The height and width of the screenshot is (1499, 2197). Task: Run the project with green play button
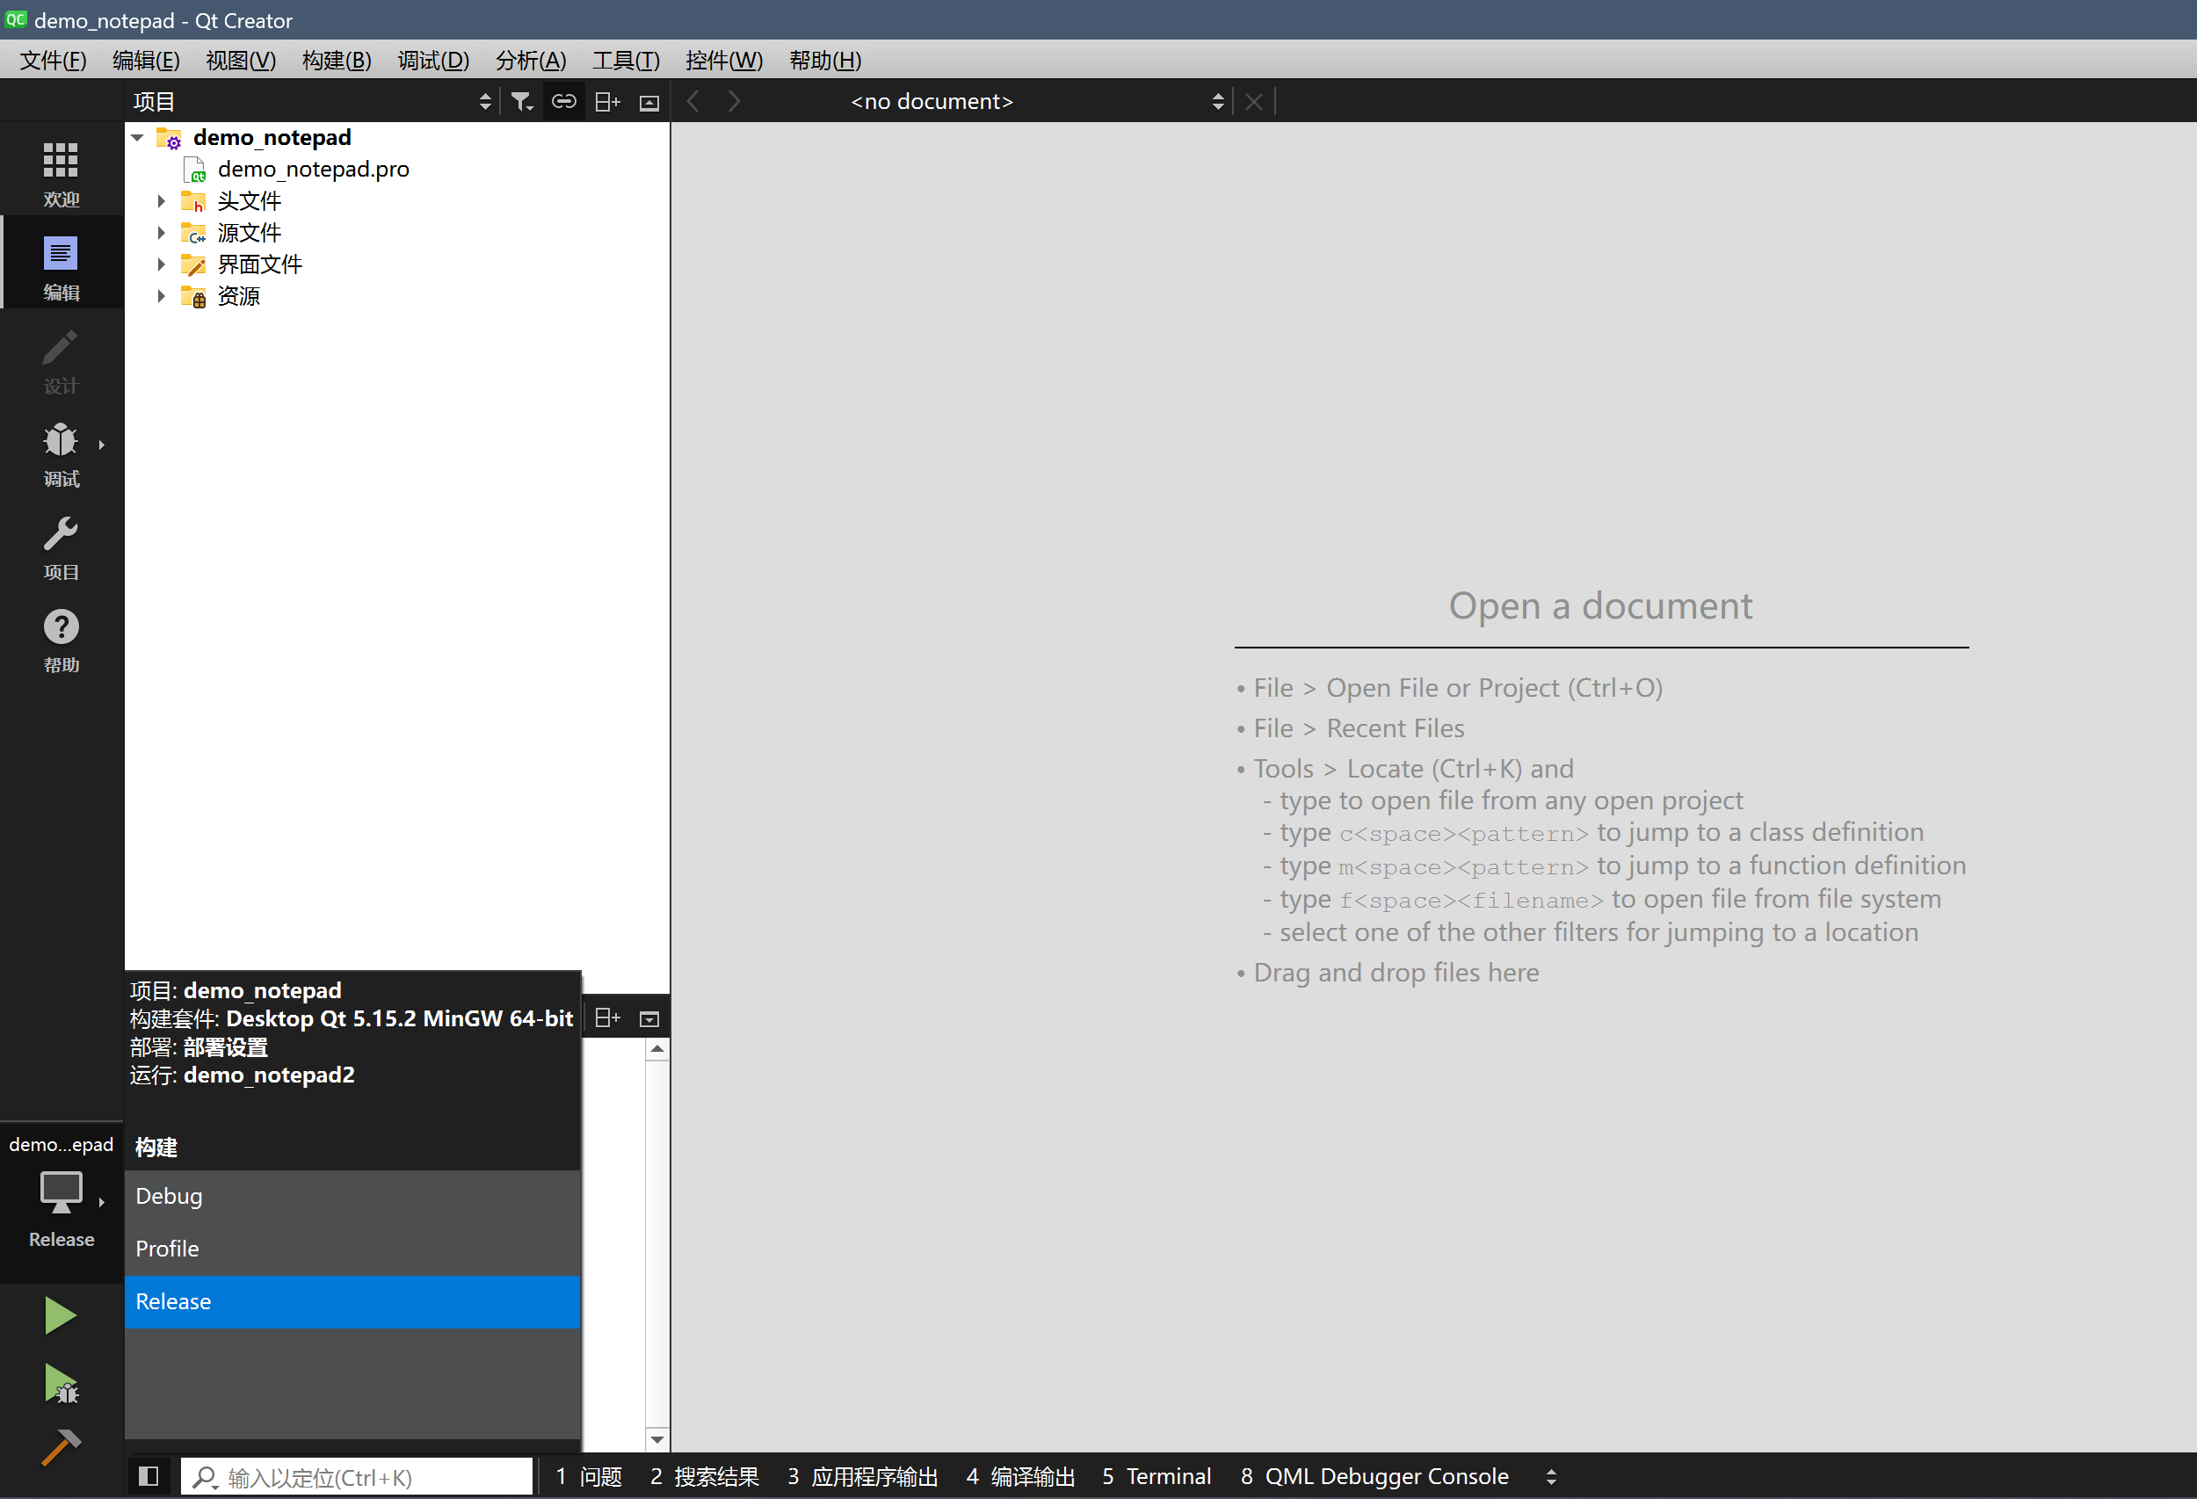coord(61,1314)
